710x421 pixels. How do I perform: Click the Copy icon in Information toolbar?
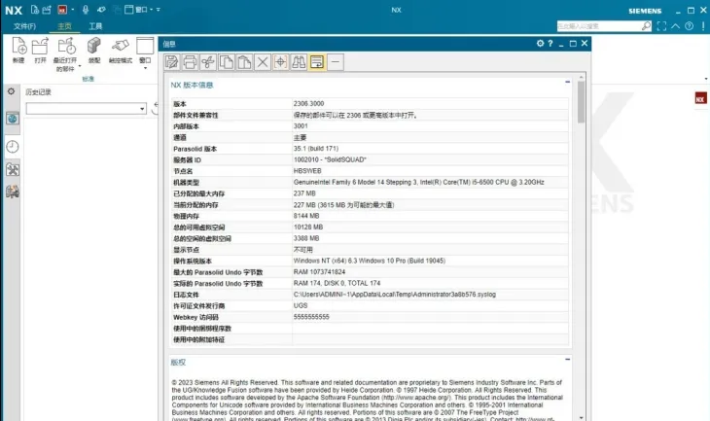click(227, 62)
